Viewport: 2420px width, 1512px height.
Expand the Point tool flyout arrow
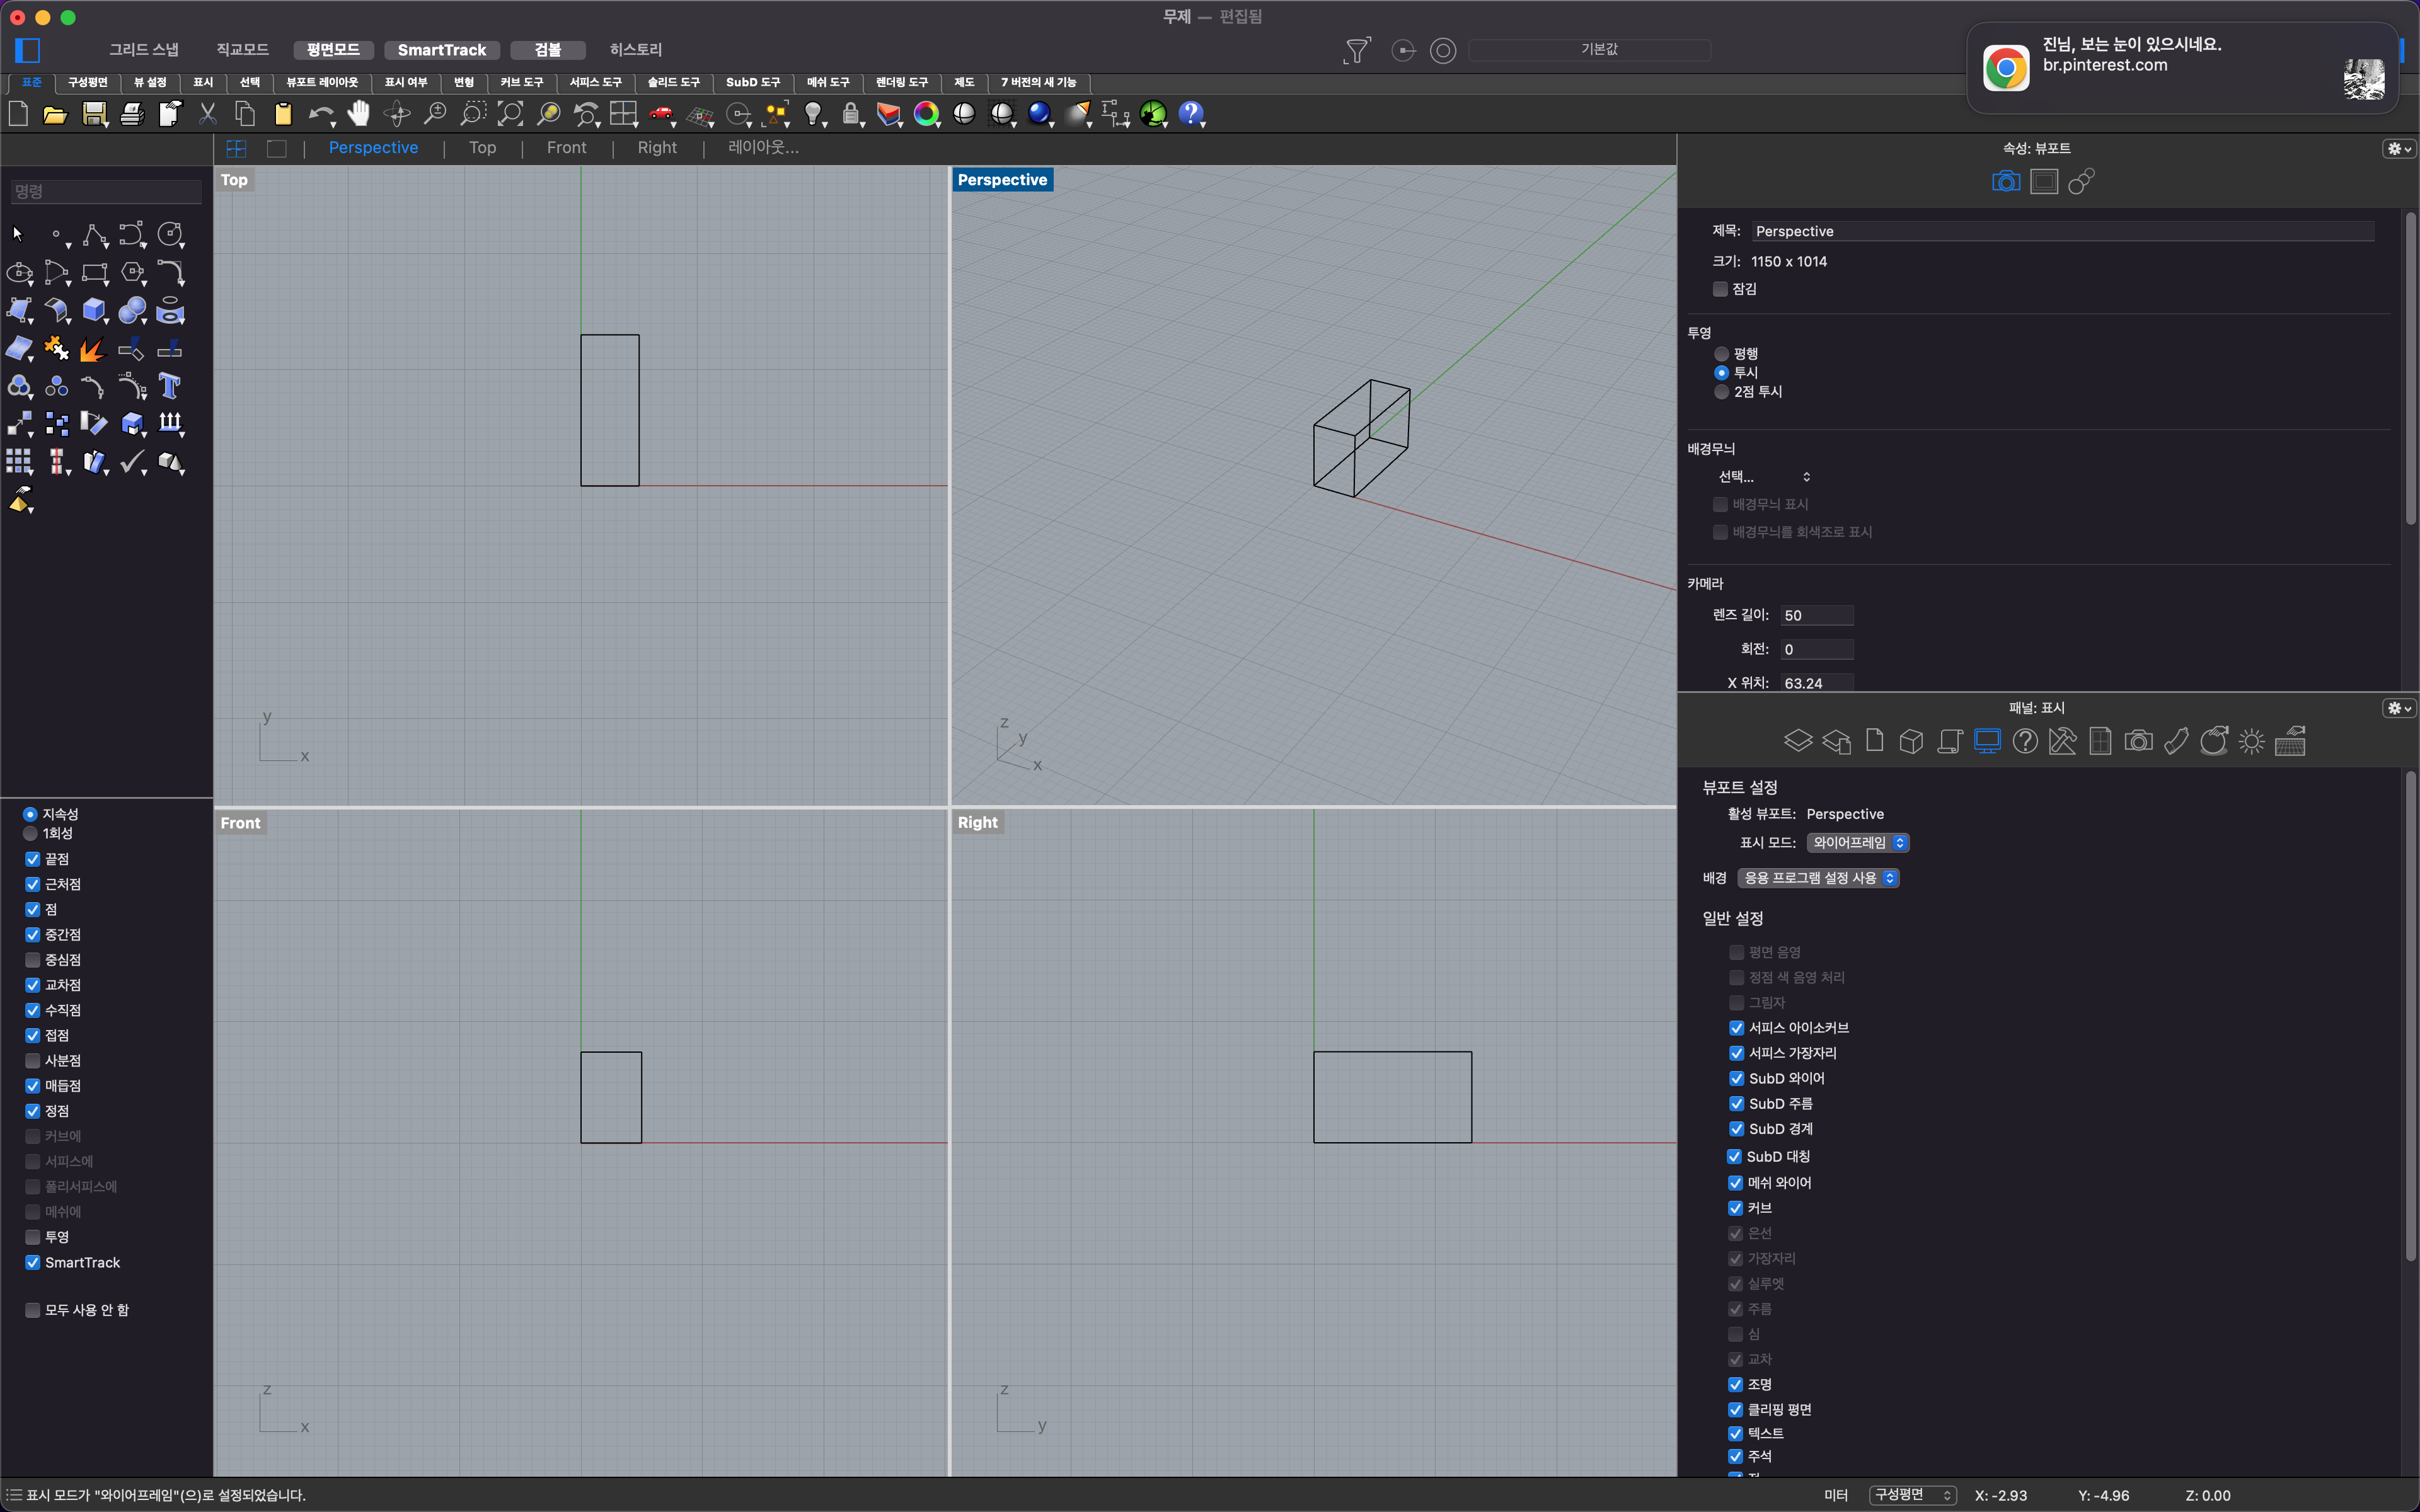68,245
